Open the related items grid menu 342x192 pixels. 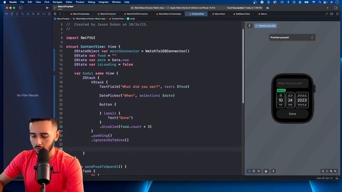point(55,14)
